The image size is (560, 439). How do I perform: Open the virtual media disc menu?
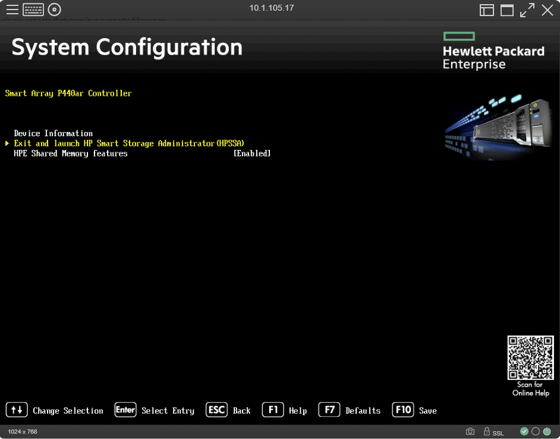tap(54, 10)
